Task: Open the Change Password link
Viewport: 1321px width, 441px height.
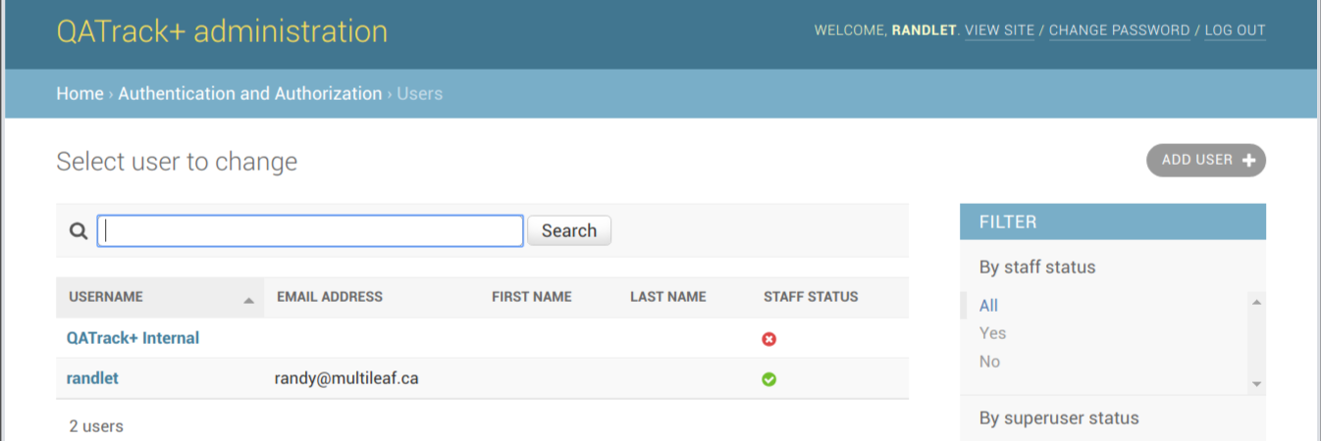Action: point(1119,30)
